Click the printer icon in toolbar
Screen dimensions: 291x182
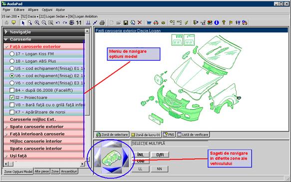[102, 23]
